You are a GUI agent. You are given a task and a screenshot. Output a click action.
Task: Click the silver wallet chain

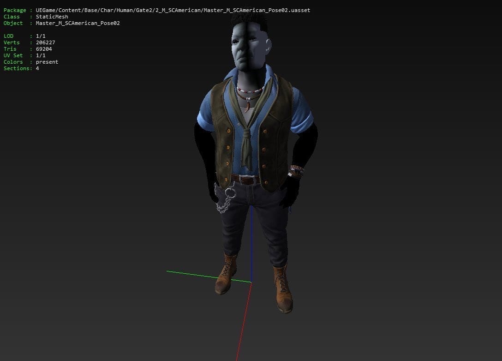click(225, 199)
